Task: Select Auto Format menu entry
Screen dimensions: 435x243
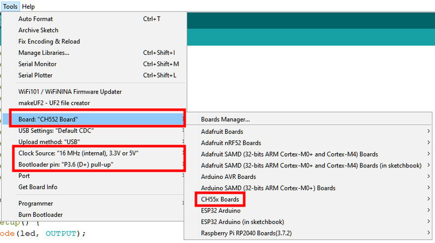Action: coord(94,19)
